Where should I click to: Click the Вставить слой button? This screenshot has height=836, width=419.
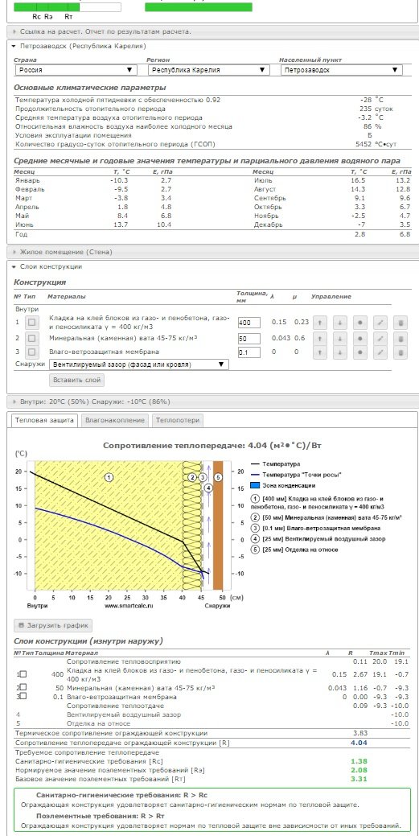tap(76, 380)
